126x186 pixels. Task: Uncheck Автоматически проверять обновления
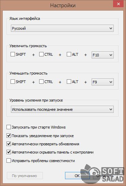pyautogui.click(x=9, y=144)
